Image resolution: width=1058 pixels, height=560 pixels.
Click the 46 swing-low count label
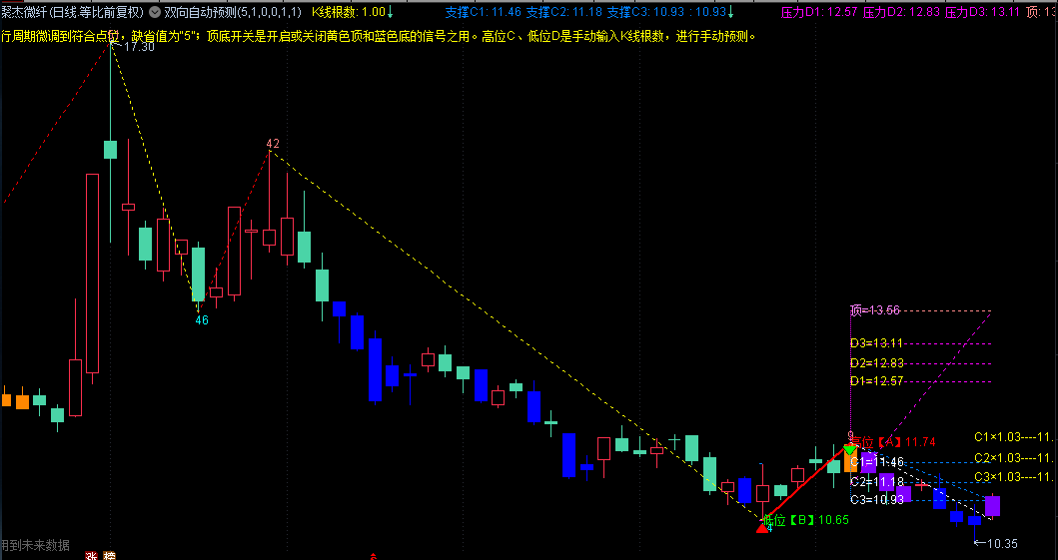coord(201,320)
